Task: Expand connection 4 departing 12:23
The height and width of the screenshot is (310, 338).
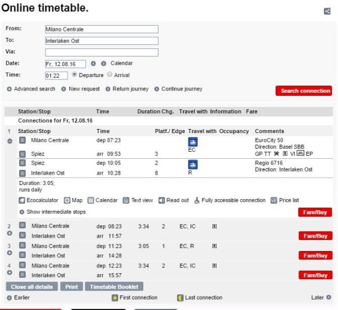Action: (x=9, y=273)
